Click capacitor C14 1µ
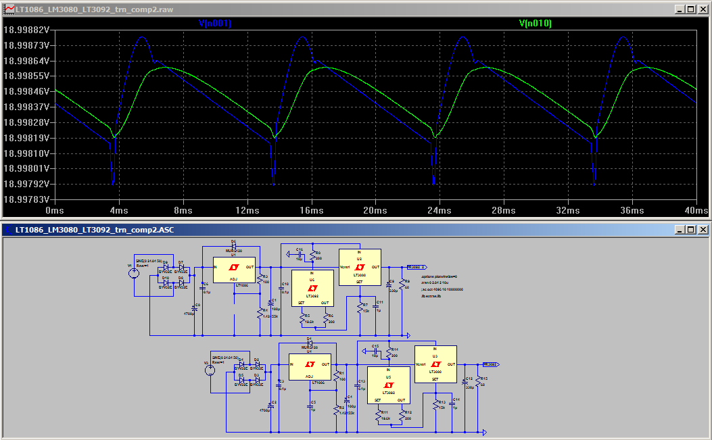The width and height of the screenshot is (712, 440). (452, 404)
